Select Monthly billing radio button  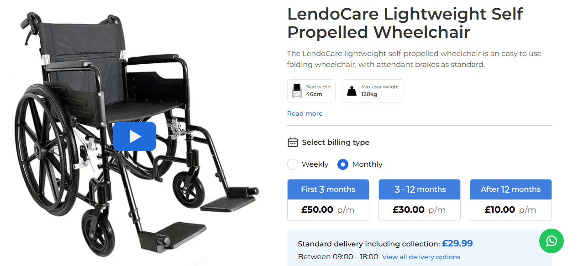[343, 164]
